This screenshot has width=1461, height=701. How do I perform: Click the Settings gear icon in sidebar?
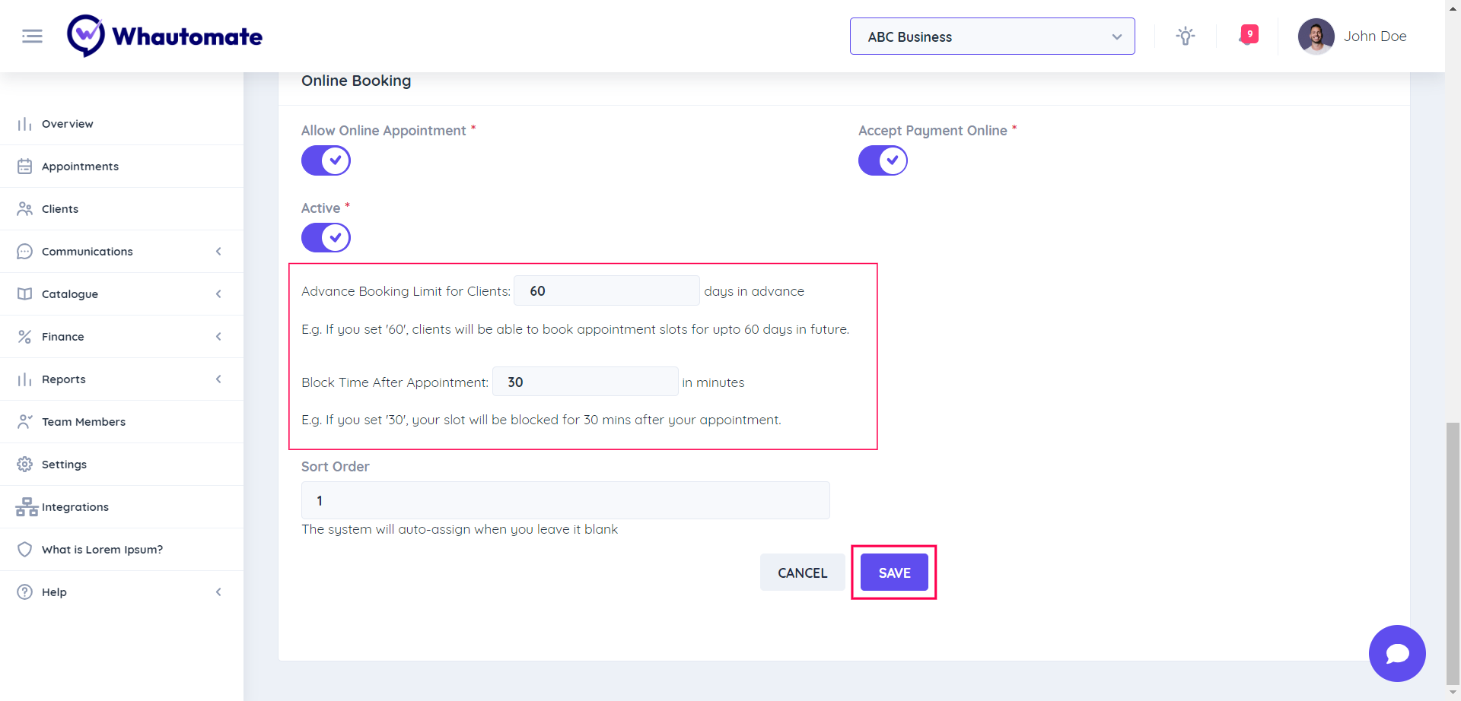25,464
